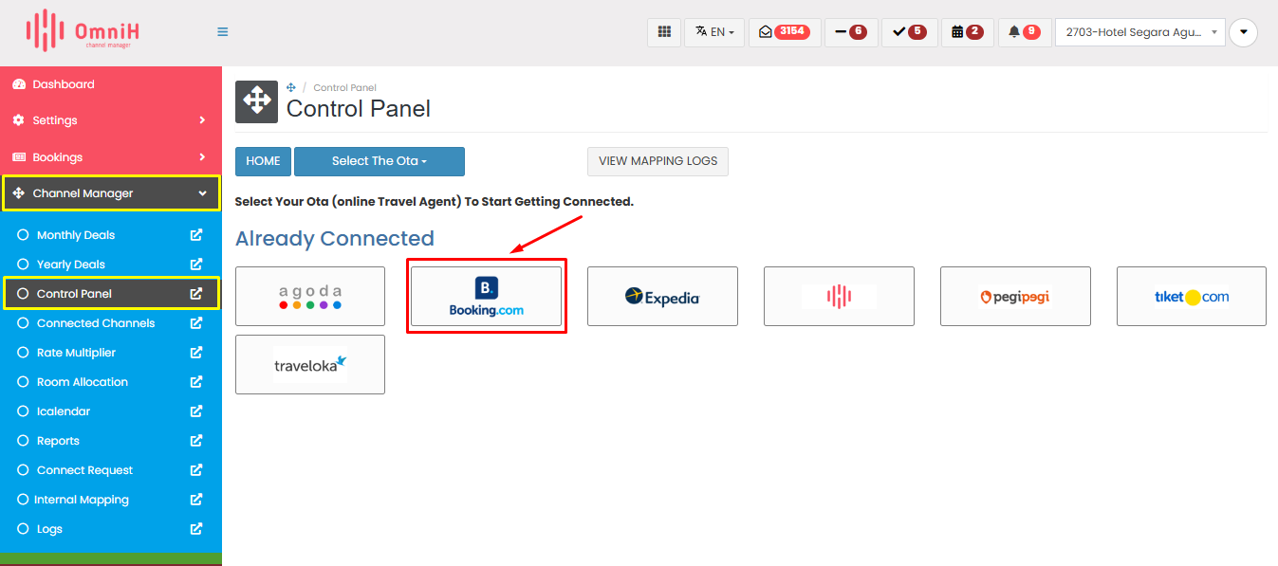Click the OmniH channel manager logo

(x=83, y=31)
